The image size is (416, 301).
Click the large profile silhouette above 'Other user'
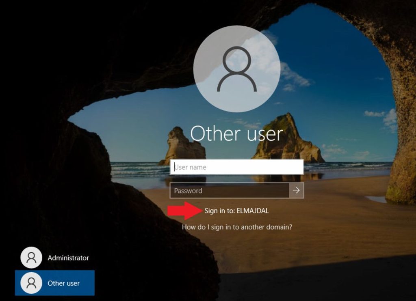tap(237, 69)
